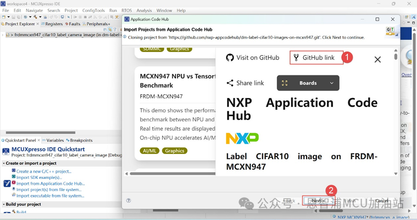The height and width of the screenshot is (220, 417).
Task: Maximize the Application Code Hub dialog
Action: click(377, 19)
